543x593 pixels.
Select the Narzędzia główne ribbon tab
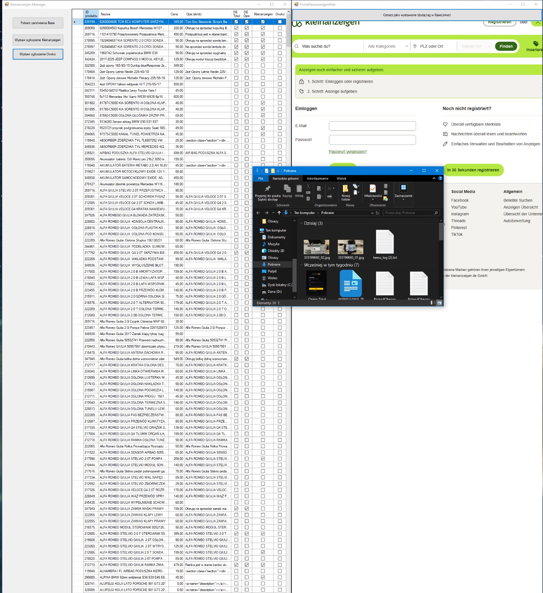pyautogui.click(x=286, y=178)
